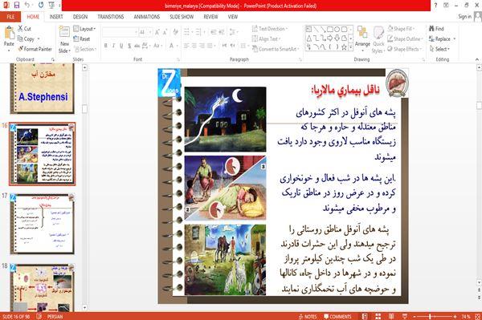Click the PERSIAN language indicator
The image size is (482, 320).
point(55,316)
